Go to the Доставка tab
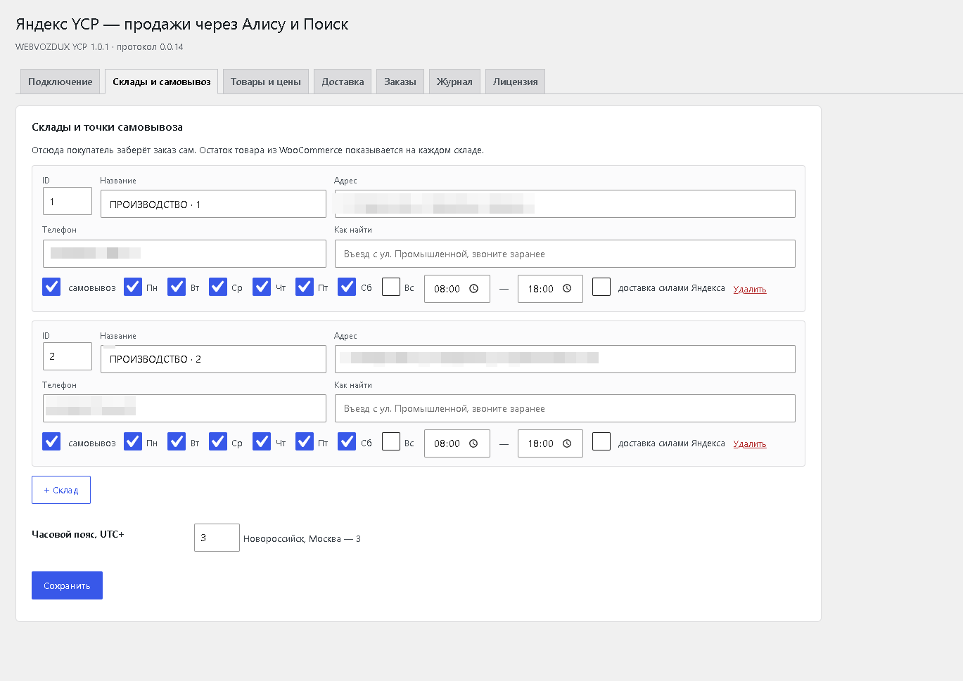Viewport: 963px width, 681px height. pos(343,82)
